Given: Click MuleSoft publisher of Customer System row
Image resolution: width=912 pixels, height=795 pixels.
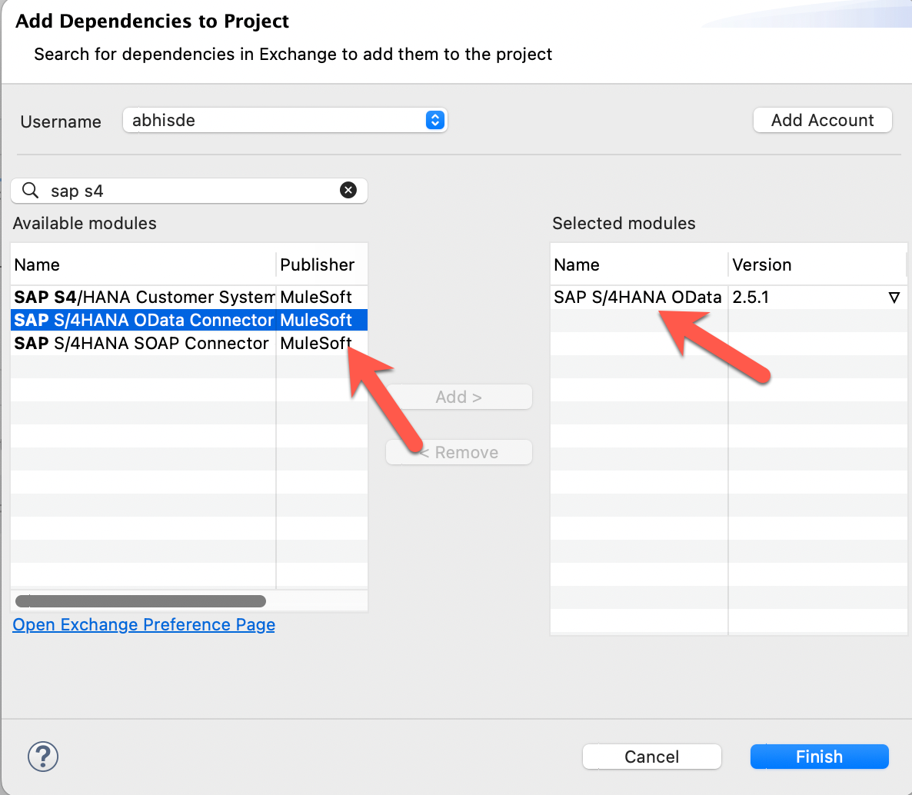Looking at the screenshot, I should pos(316,298).
